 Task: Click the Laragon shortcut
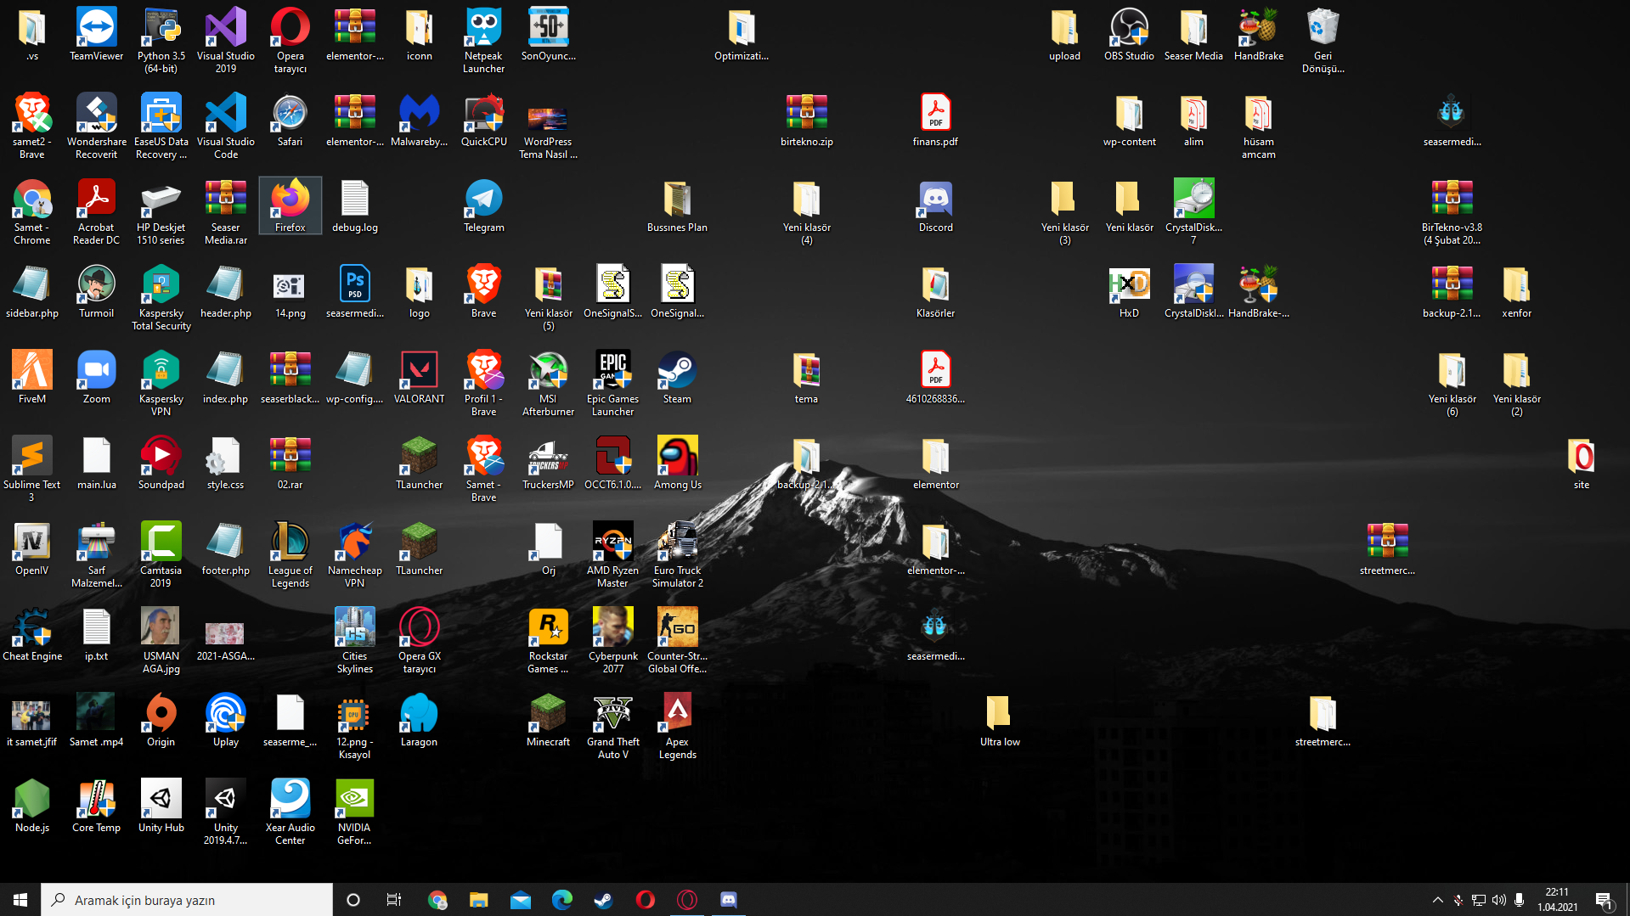pos(419,721)
